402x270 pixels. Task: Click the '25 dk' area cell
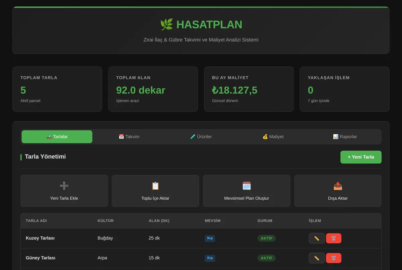click(154, 238)
